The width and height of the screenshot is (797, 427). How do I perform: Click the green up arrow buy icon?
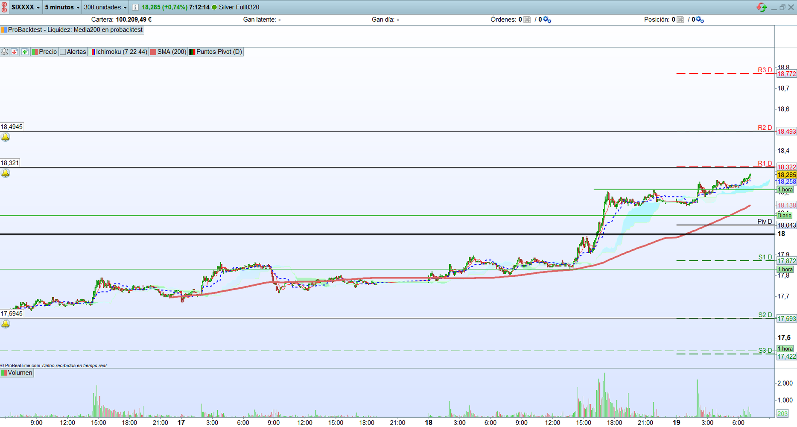point(25,52)
